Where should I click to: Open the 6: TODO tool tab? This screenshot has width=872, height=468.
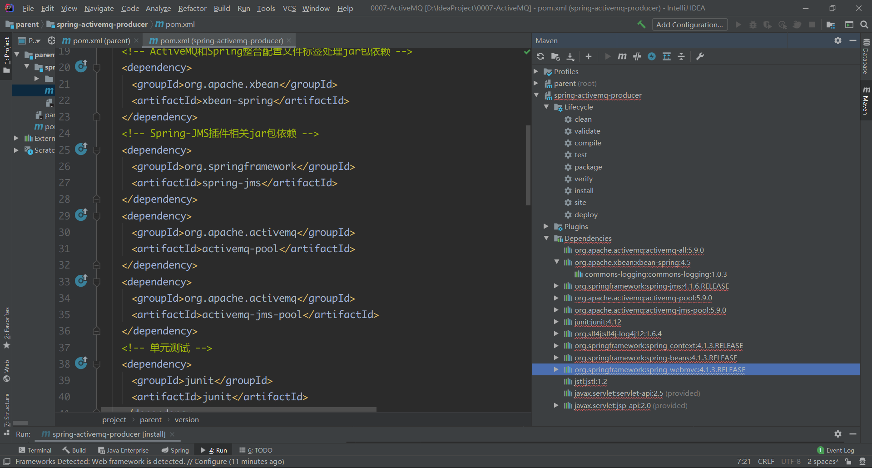click(x=256, y=450)
